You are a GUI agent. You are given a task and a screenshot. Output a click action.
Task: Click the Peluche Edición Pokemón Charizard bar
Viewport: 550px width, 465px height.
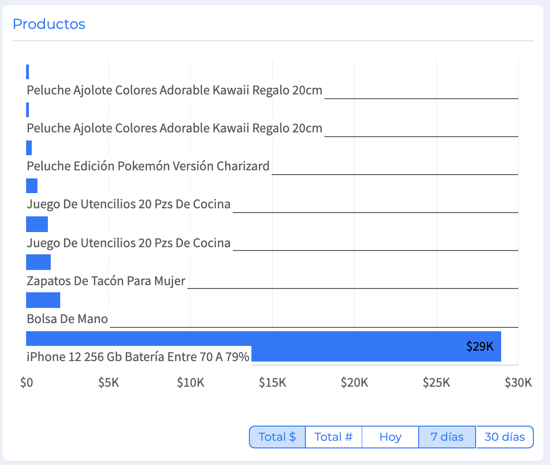coord(29,148)
